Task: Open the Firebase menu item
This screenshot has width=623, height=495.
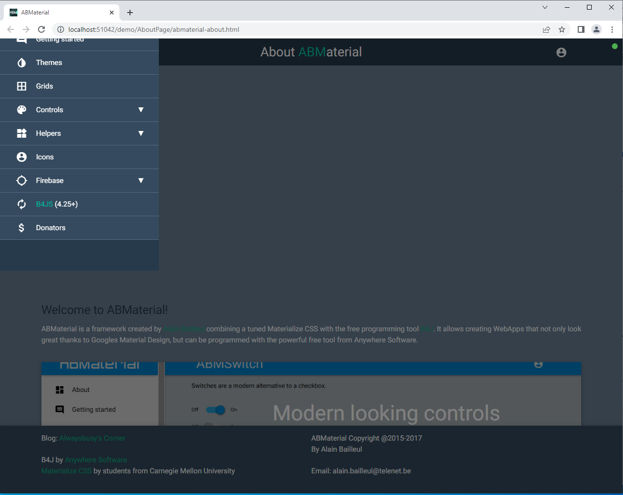Action: 79,181
